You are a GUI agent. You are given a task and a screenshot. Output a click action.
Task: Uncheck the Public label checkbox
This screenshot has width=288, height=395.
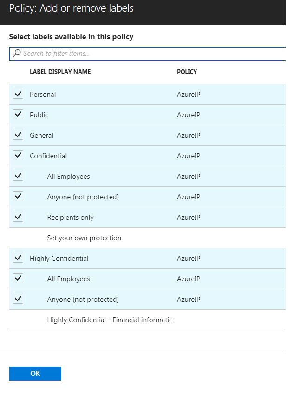click(x=18, y=115)
